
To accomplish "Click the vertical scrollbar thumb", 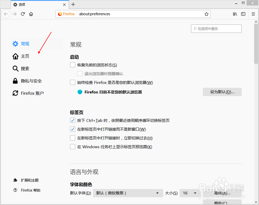I will point(256,44).
